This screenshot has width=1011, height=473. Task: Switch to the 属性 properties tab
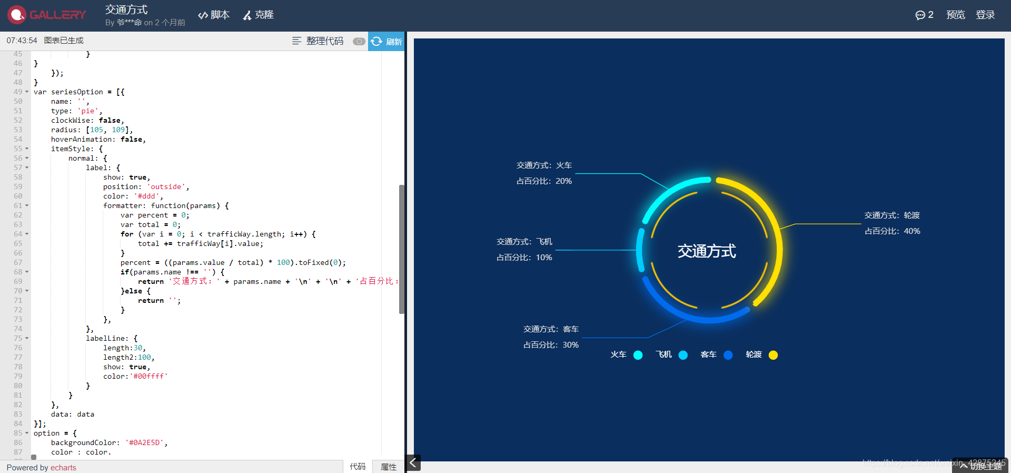389,467
